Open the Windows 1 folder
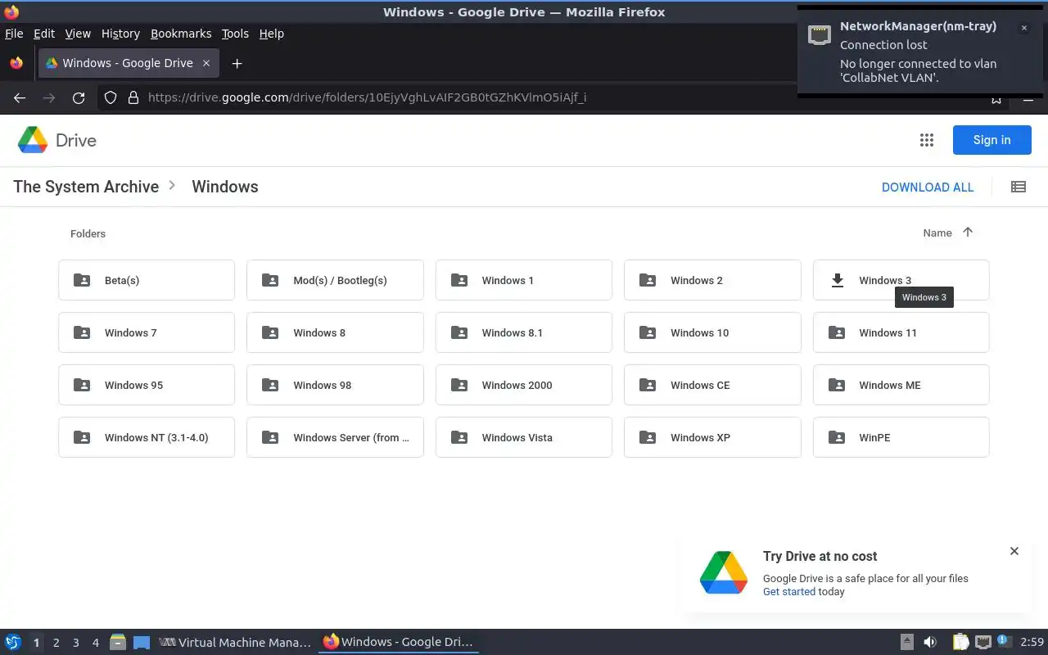Viewport: 1048px width, 655px height. coord(524,280)
